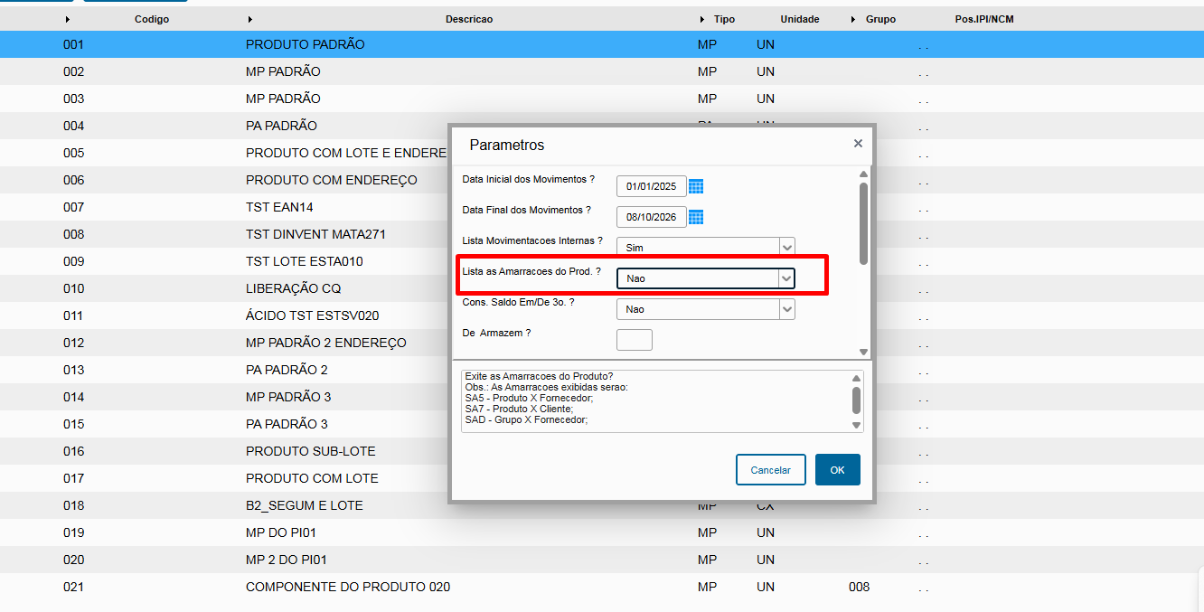
Task: Click the B2_SEGUM E LOTE description
Action: point(305,505)
